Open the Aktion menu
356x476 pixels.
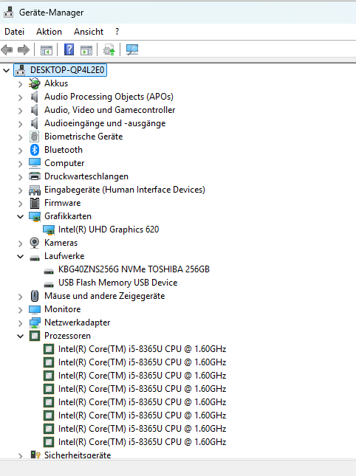pos(49,32)
